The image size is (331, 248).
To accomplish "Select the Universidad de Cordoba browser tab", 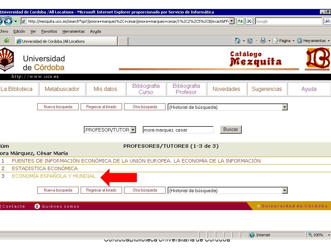I will point(66,41).
